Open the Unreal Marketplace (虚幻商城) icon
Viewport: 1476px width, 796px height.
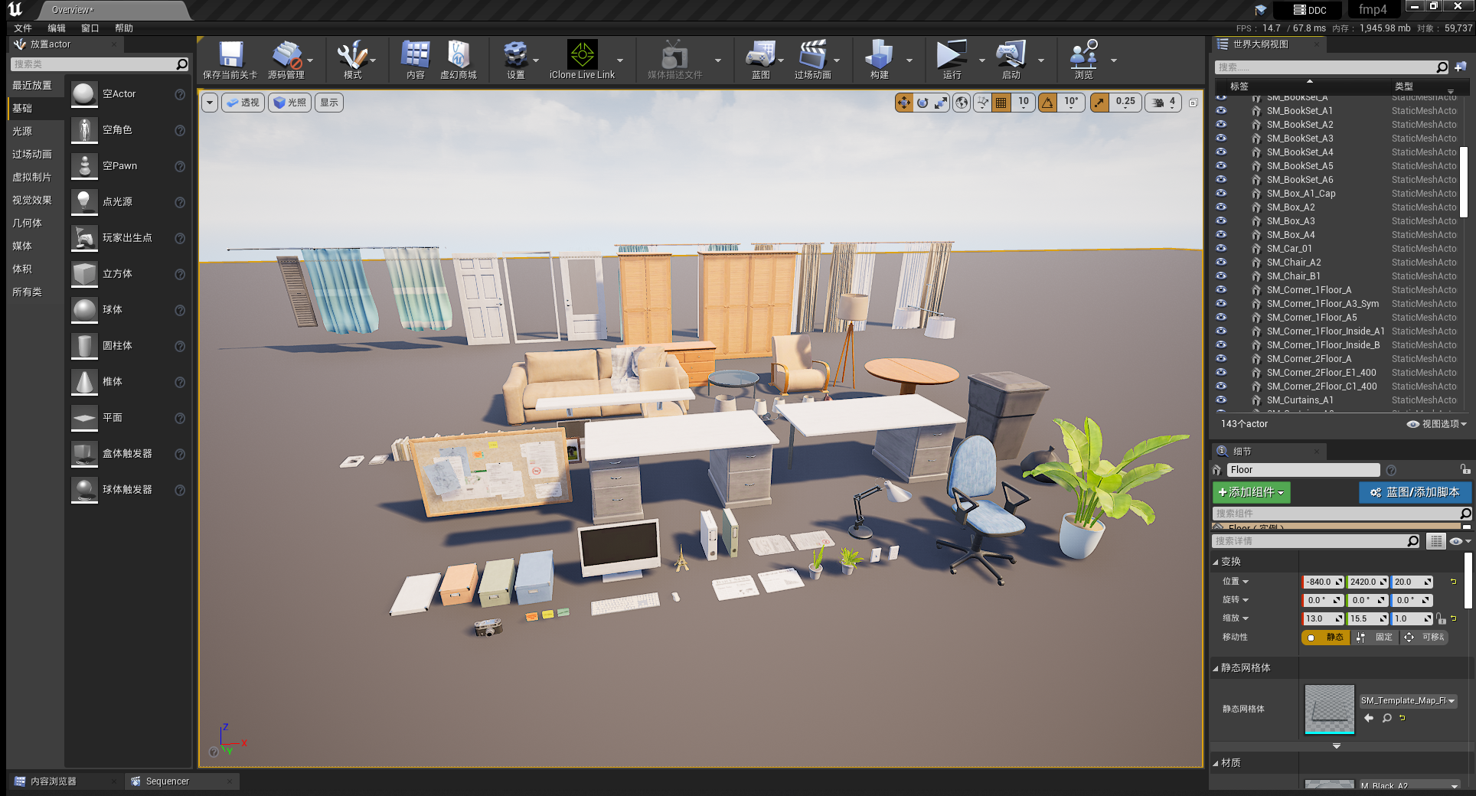coord(458,56)
